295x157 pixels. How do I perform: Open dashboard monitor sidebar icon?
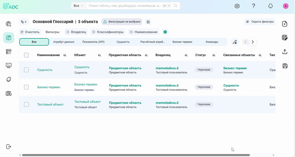tap(8, 66)
